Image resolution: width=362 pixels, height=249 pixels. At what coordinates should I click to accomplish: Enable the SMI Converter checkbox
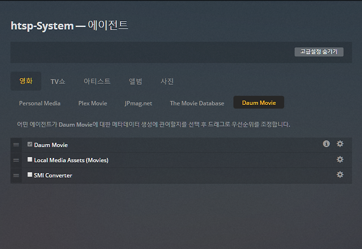tap(30, 175)
